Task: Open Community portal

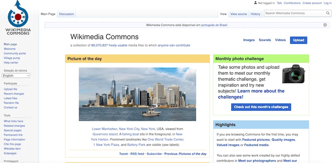Action: pos(15,54)
